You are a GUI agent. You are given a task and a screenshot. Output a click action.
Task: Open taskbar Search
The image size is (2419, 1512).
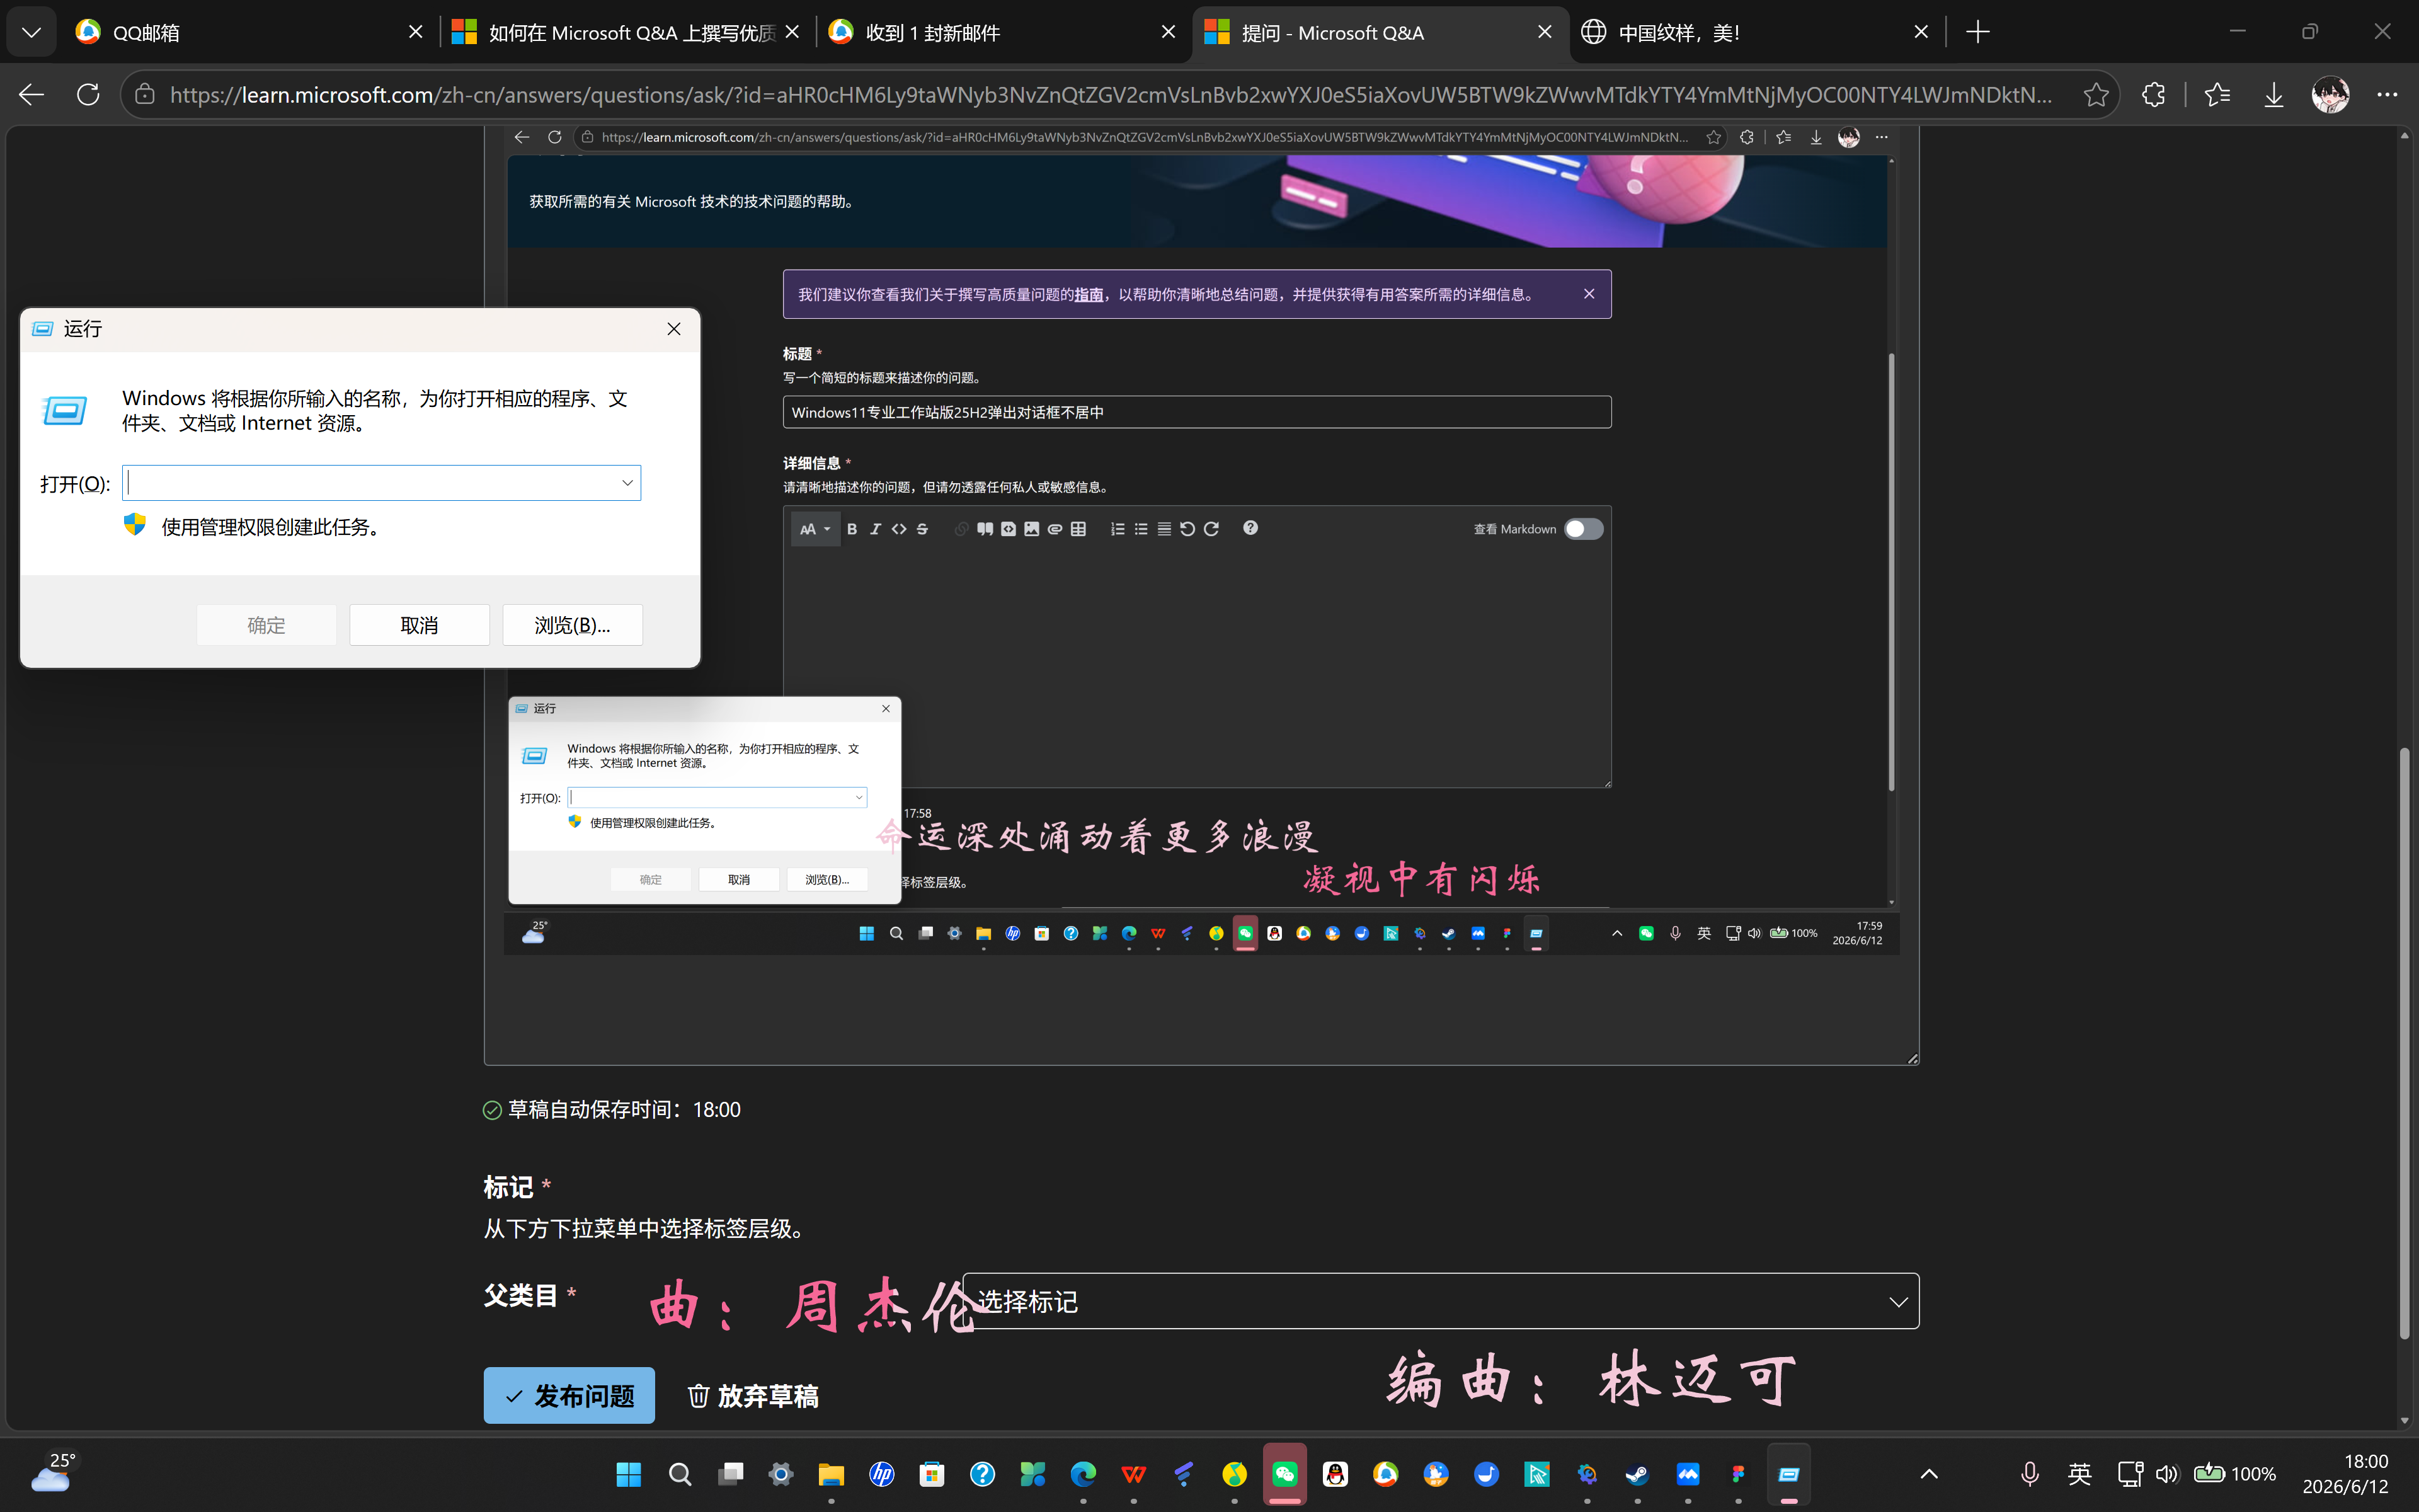(680, 1474)
